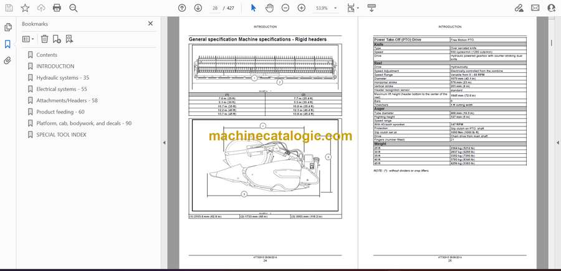Screen dimensions: 561x271
Task: Print the document using the printer icon
Action: click(57, 8)
